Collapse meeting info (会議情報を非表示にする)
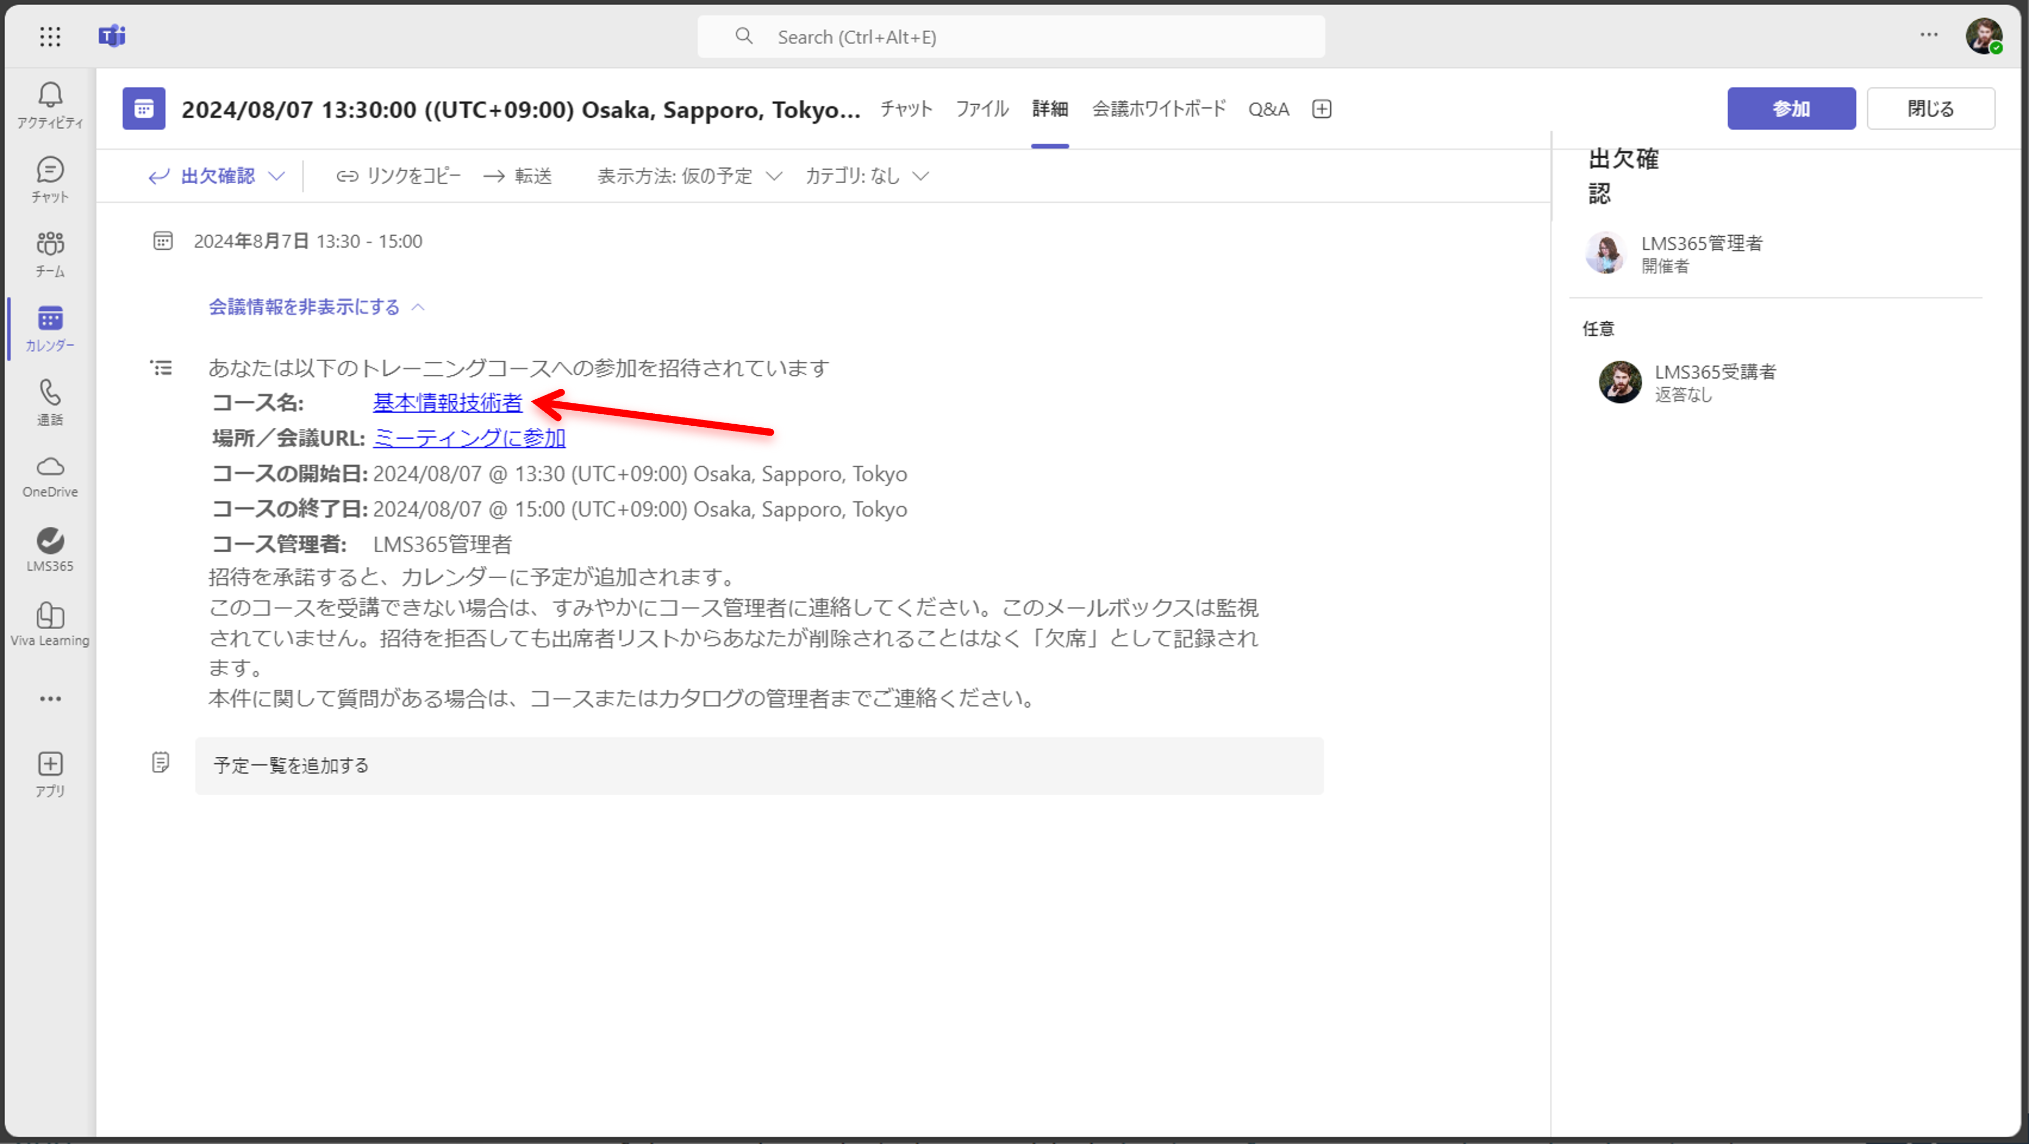Screen dimensions: 2029x1144 pyautogui.click(x=316, y=307)
